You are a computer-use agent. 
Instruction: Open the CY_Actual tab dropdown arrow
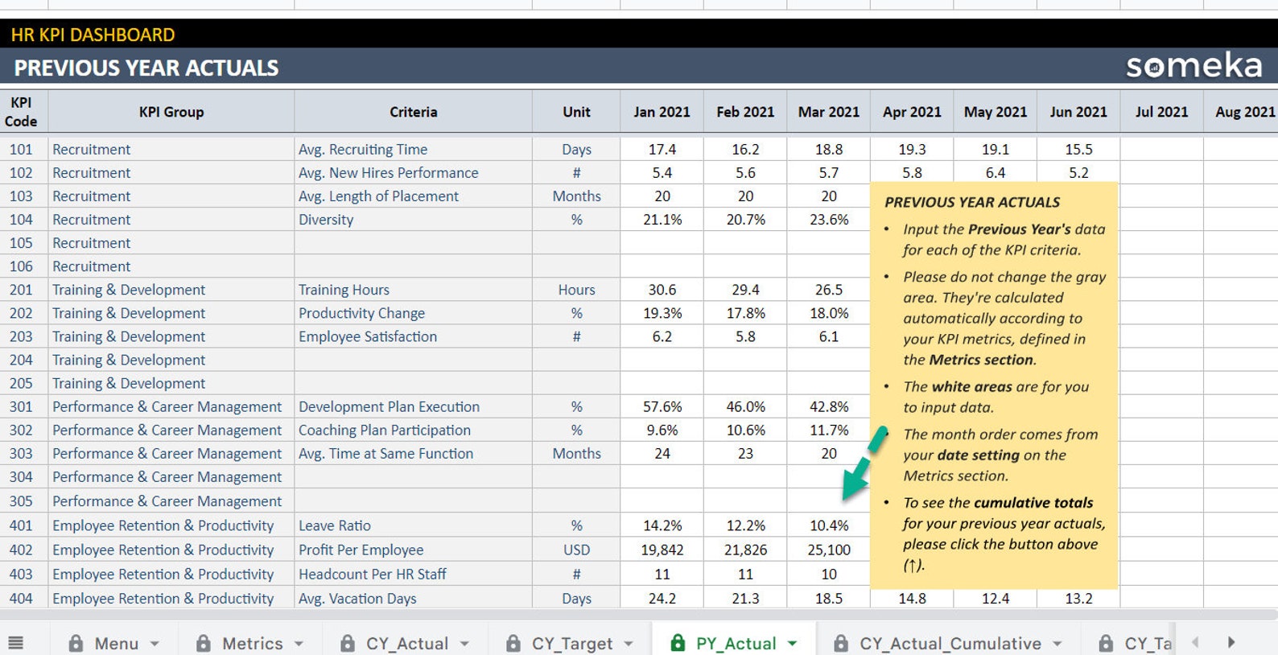[x=464, y=644]
